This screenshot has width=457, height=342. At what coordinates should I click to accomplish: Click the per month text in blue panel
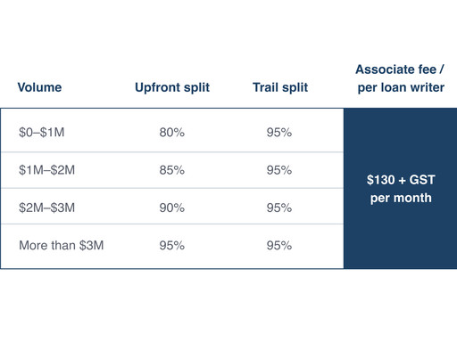pos(401,198)
